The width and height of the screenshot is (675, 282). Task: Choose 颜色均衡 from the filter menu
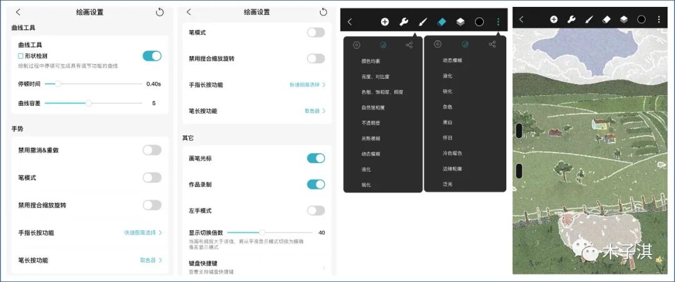point(371,61)
